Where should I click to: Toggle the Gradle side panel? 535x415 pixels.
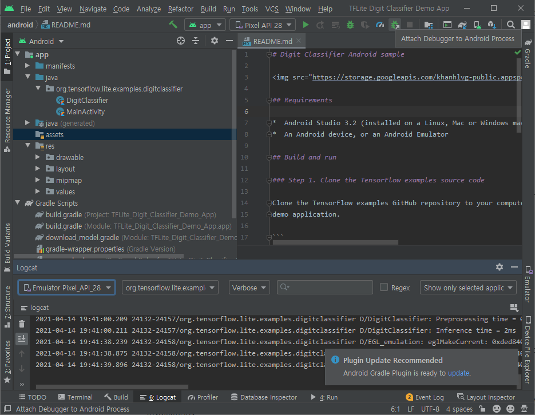[528, 54]
